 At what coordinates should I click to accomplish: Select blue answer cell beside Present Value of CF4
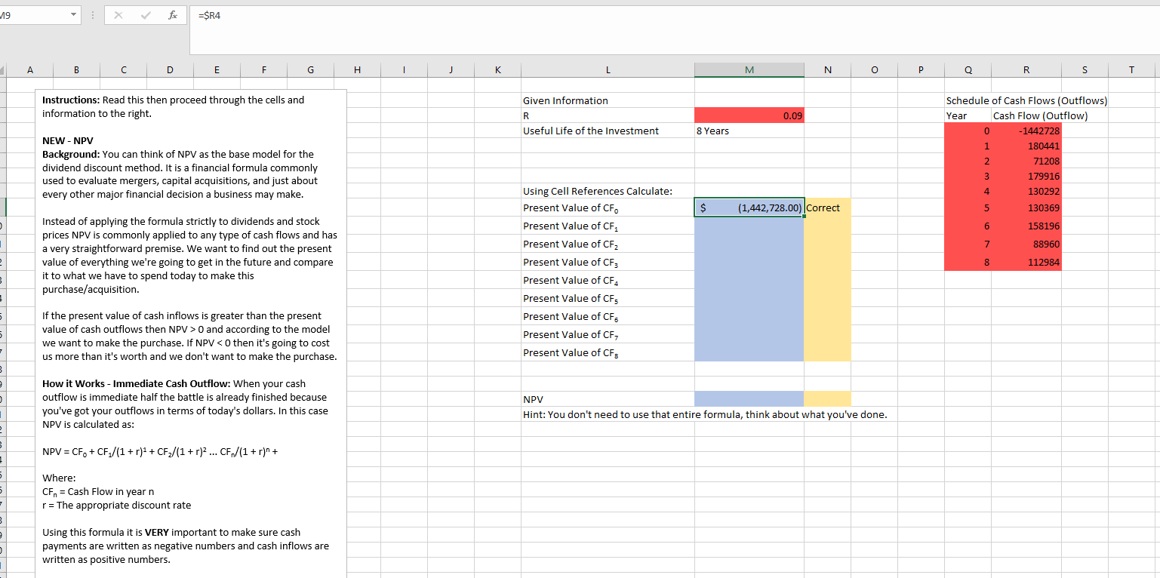tap(749, 280)
